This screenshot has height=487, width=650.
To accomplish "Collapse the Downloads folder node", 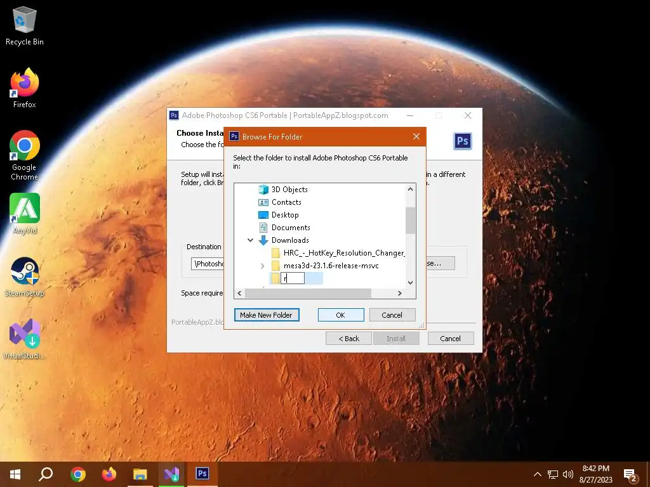I will [250, 240].
